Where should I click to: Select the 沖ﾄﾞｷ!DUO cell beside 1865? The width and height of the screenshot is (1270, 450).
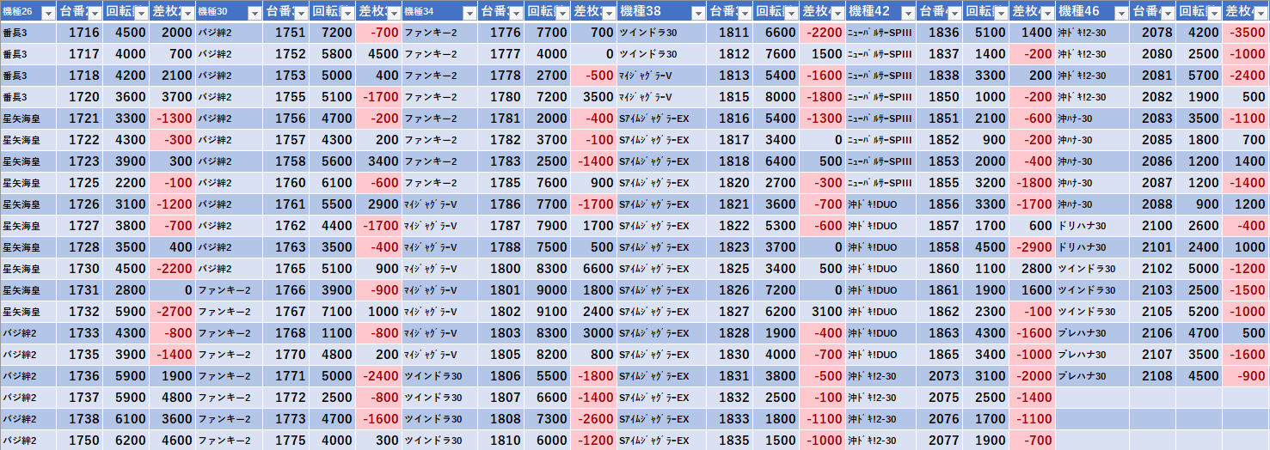(x=880, y=355)
